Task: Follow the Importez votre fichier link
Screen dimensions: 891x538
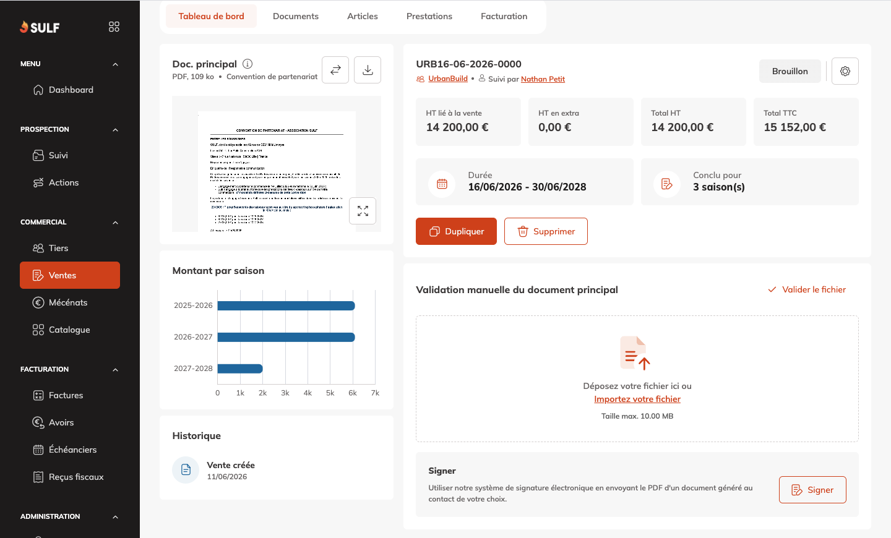Action: coord(637,399)
